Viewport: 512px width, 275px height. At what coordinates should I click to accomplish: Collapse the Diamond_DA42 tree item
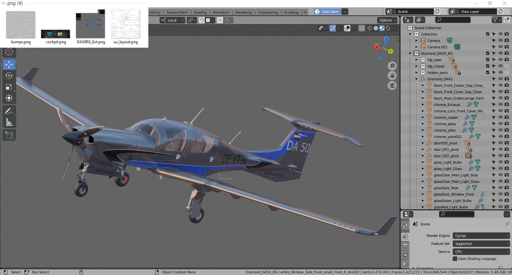(417, 79)
